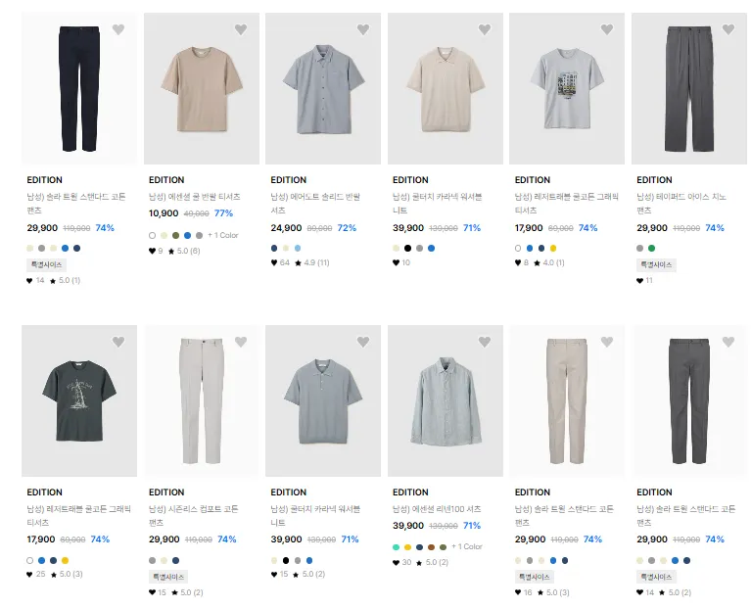Screen dimensions: 751x609
Task: Show more colors for 10,900 t-shirt
Action: [x=222, y=235]
